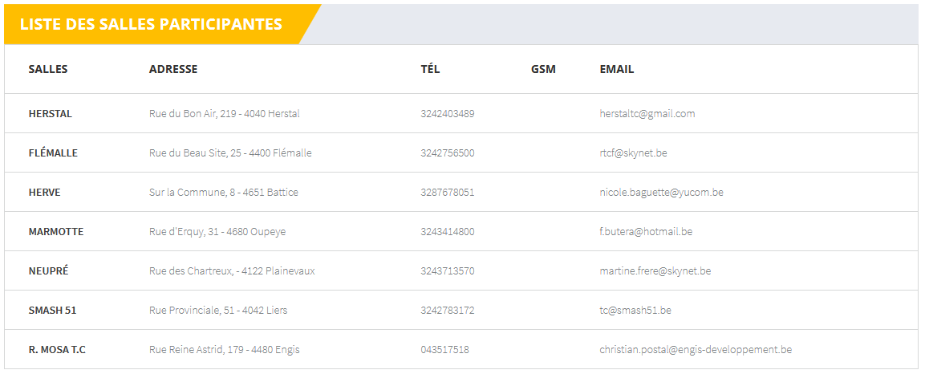
Task: Select the MARMOTTE room name
Action: (x=55, y=232)
